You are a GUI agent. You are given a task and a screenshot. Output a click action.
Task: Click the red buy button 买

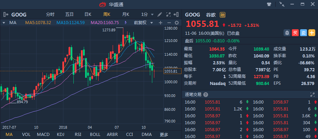pos(295,33)
